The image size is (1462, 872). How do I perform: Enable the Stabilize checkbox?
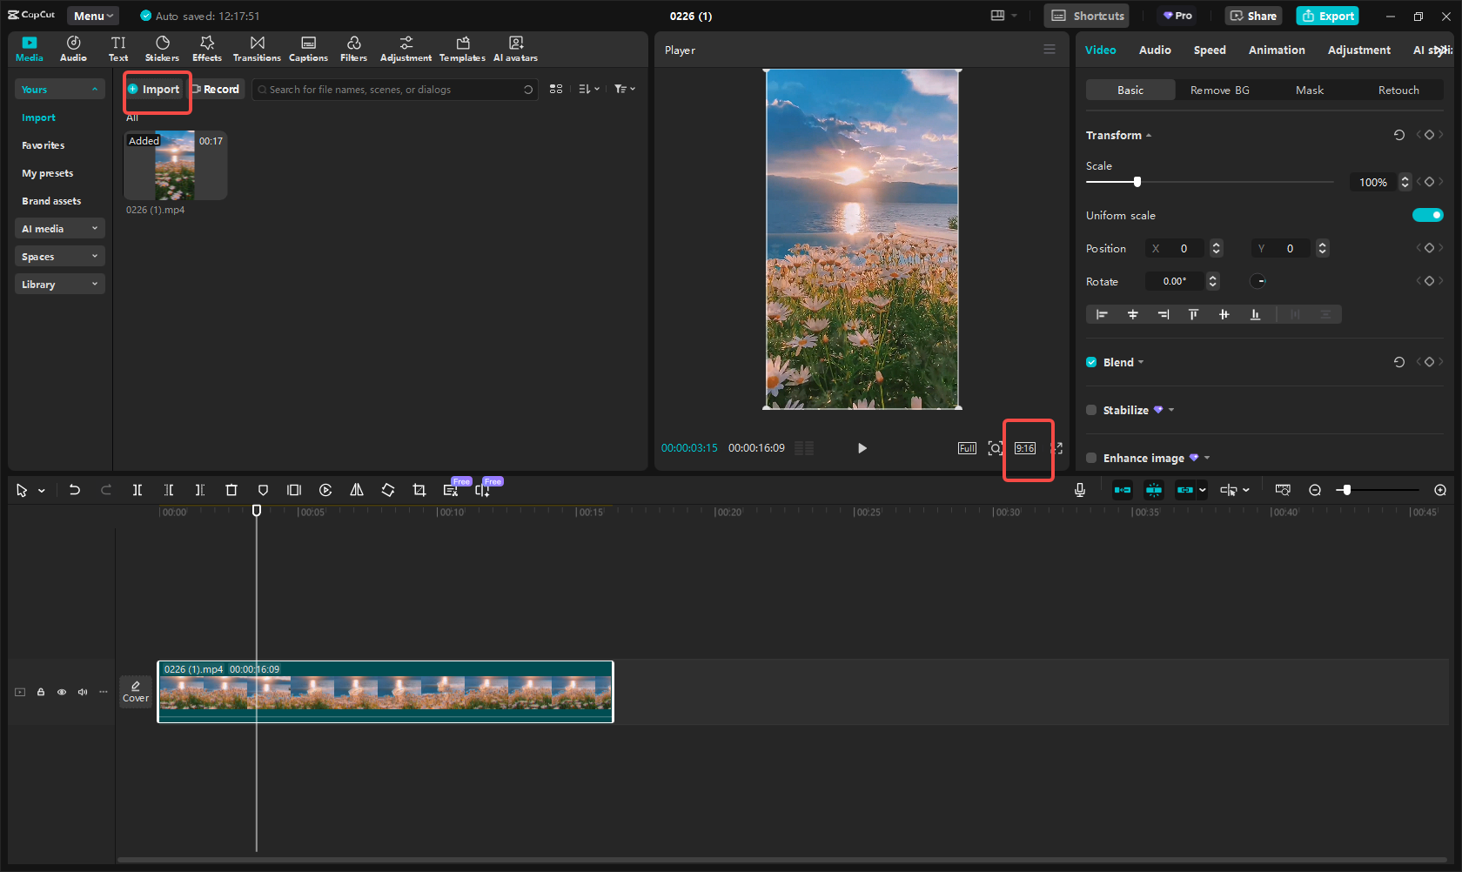pos(1092,410)
